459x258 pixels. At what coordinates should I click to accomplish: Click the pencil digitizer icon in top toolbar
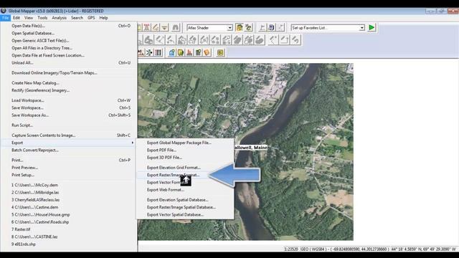pos(156,27)
